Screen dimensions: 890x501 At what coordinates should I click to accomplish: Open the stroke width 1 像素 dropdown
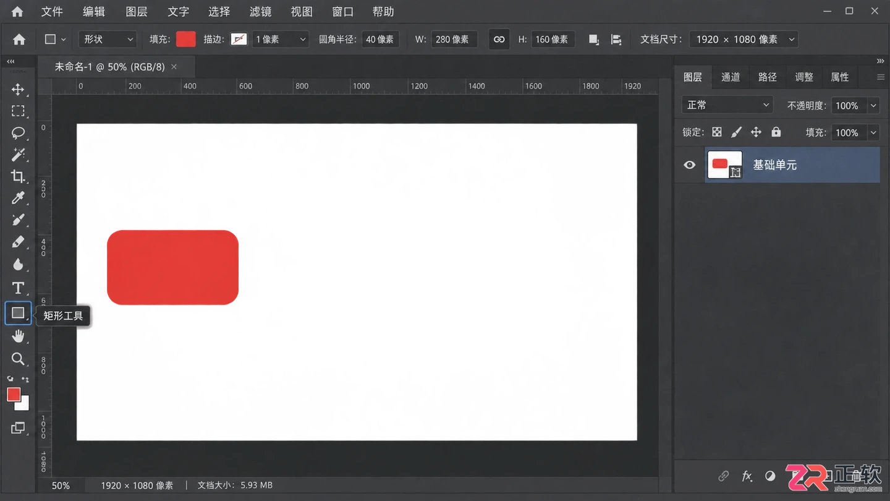[280, 39]
